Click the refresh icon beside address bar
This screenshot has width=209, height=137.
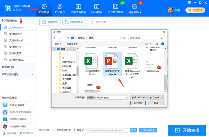pyautogui.click(x=124, y=38)
